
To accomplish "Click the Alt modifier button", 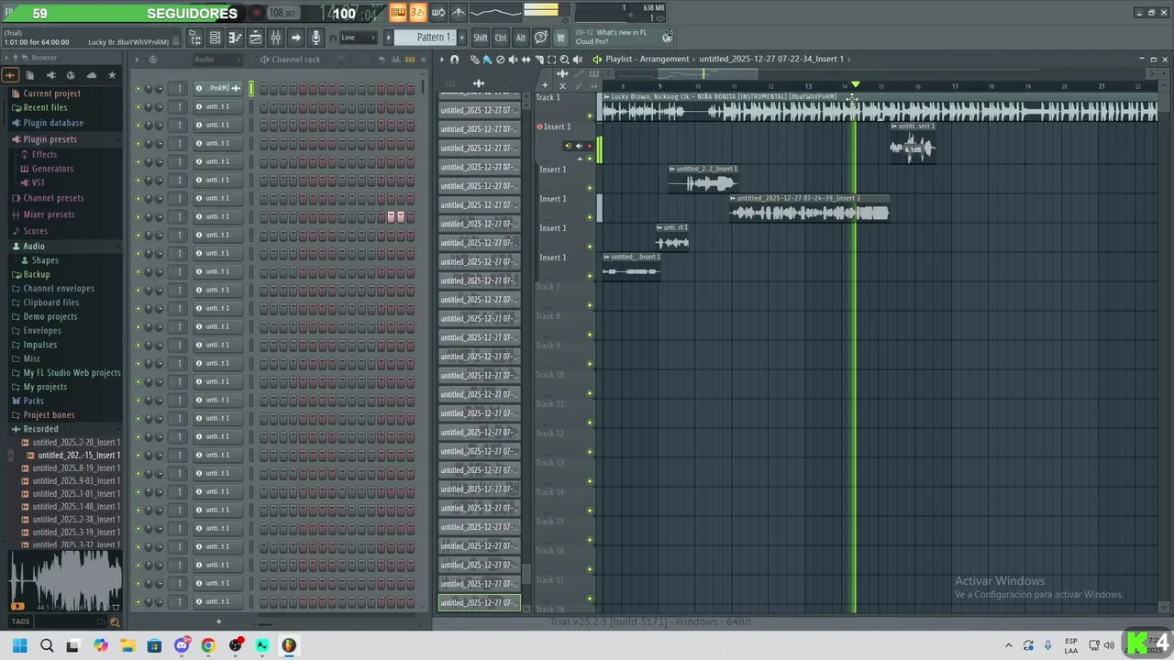I will 521,38.
